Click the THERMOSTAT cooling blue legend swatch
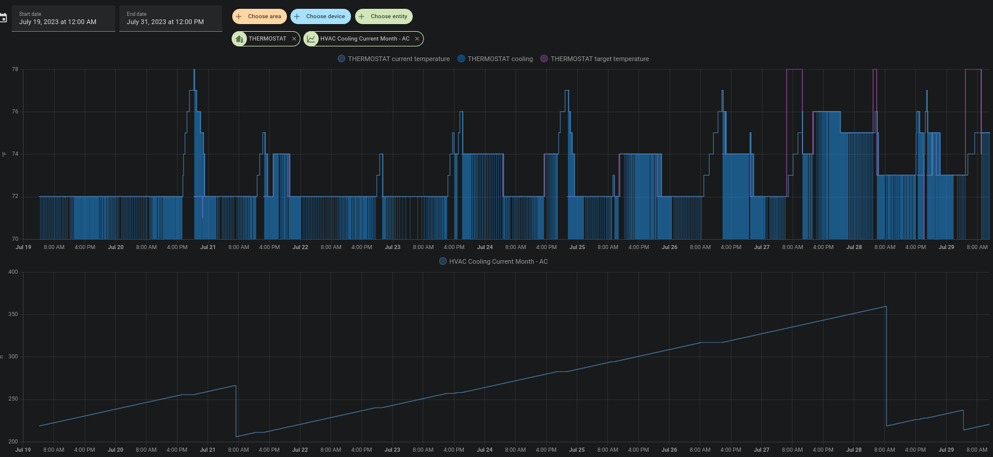Screen dimensions: 993x457 coord(462,59)
